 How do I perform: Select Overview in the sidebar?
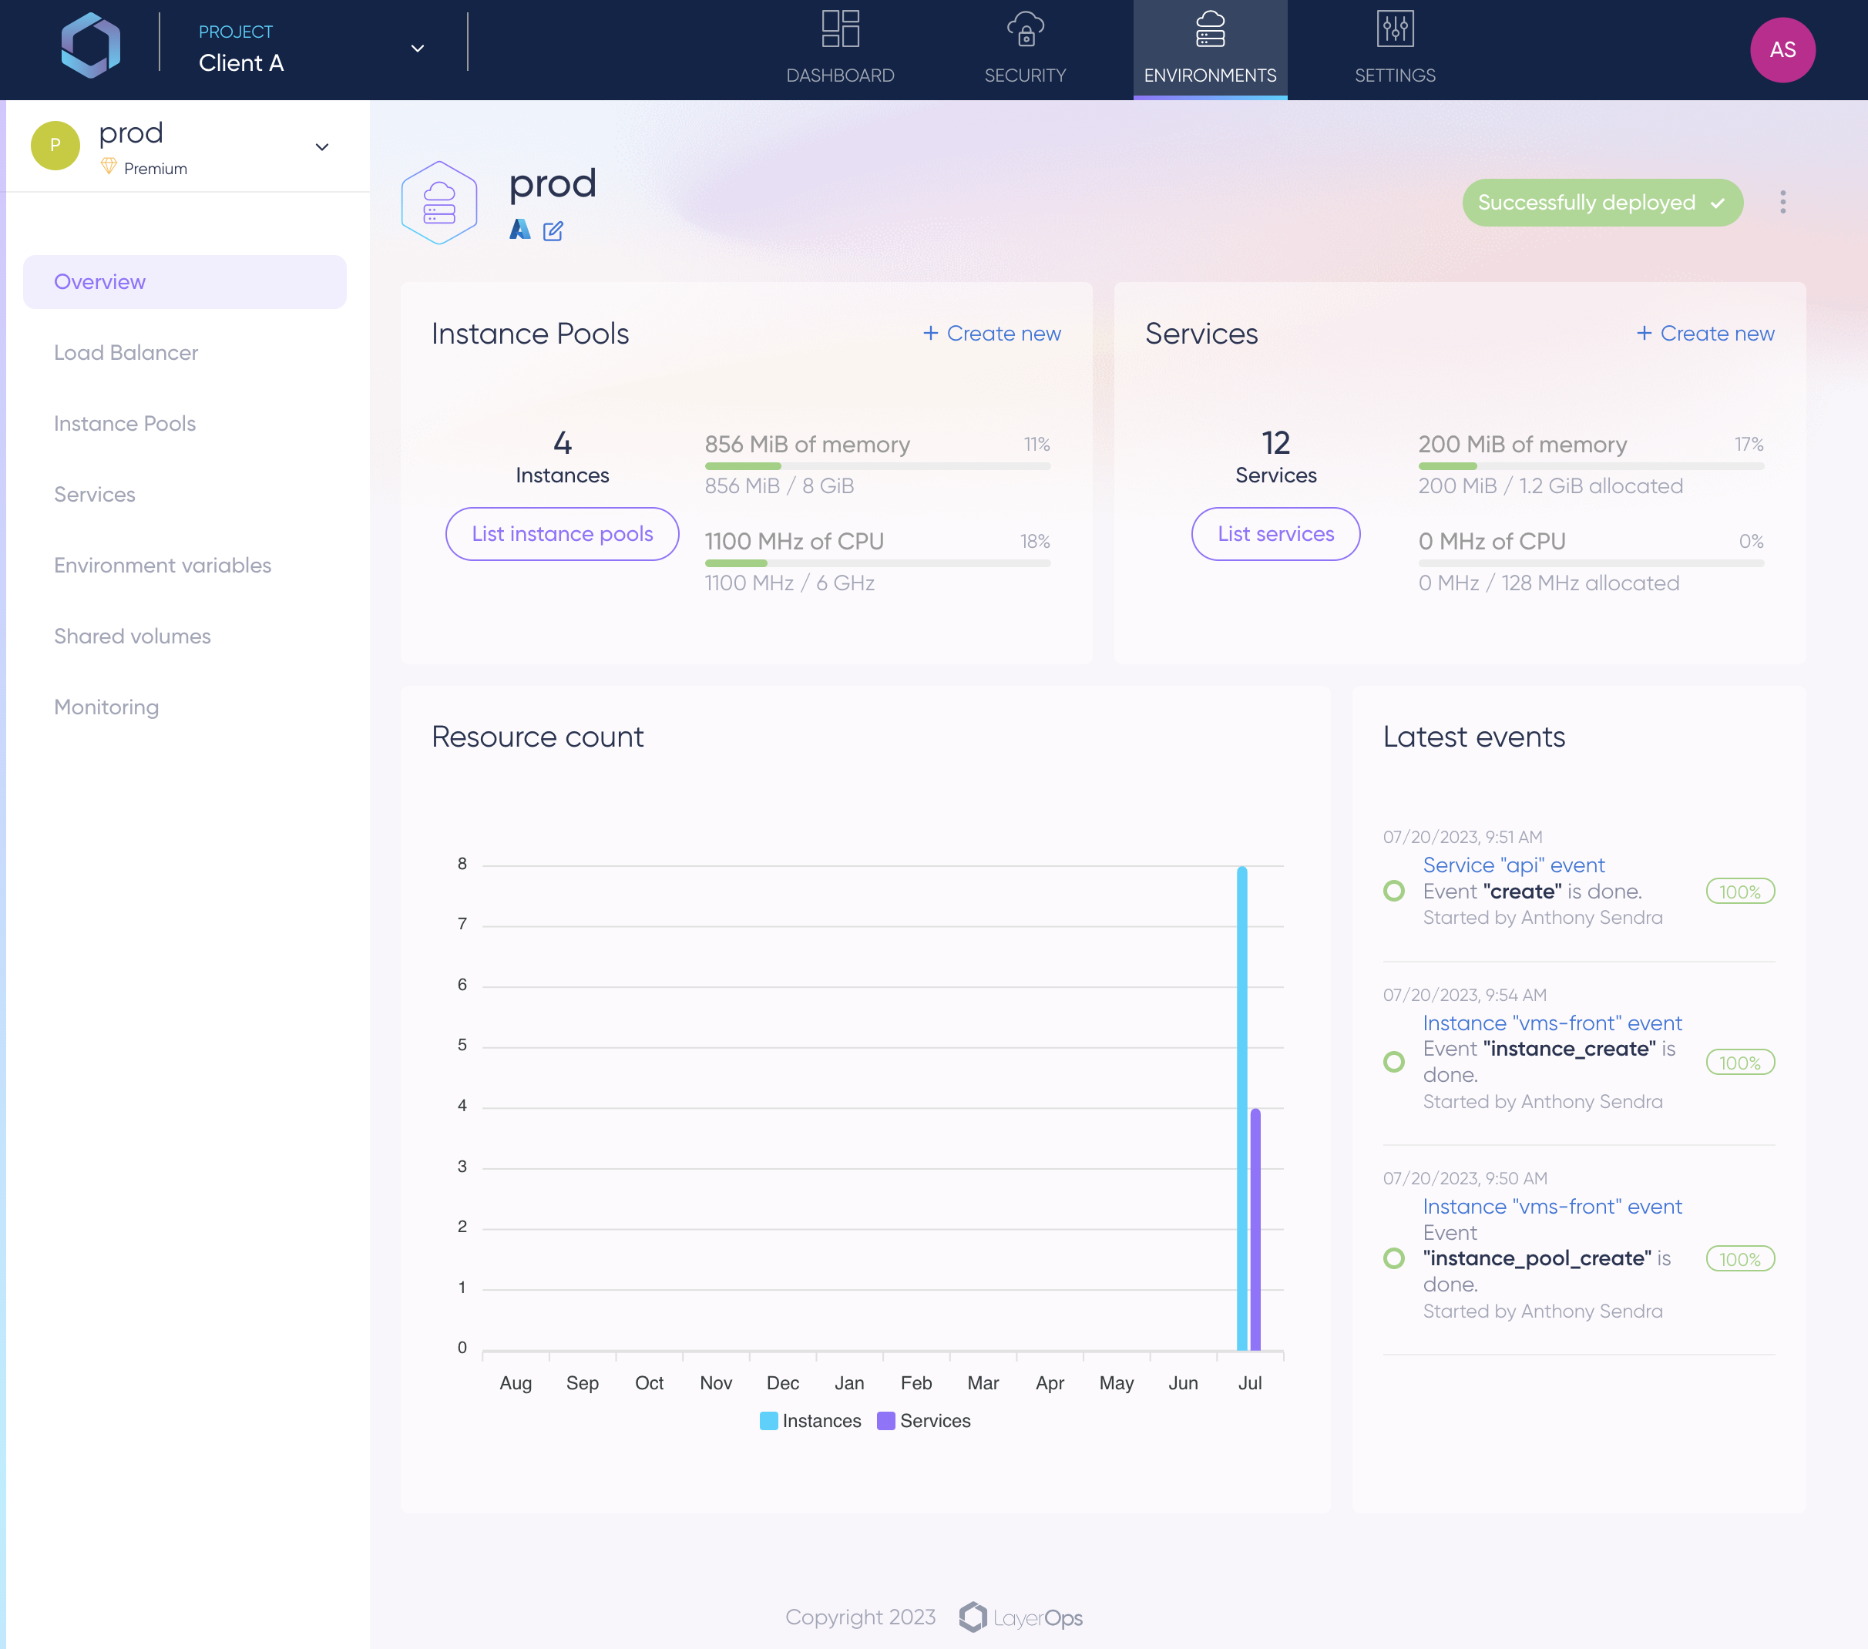[185, 281]
